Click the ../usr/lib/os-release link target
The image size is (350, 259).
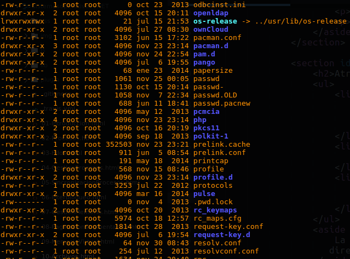(301, 21)
